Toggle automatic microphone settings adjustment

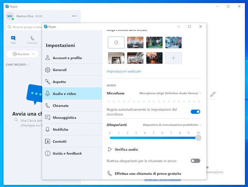[195, 112]
